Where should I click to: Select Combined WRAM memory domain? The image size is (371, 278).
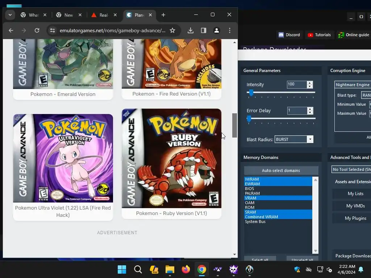[x=278, y=217]
